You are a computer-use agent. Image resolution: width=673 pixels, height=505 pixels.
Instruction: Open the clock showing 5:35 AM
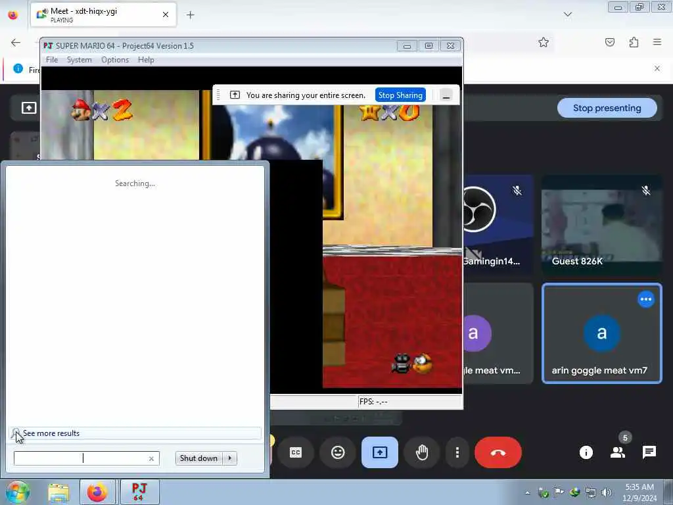639,493
